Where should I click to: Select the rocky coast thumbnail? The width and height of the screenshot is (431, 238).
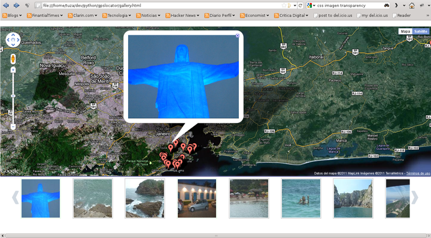pos(145,198)
